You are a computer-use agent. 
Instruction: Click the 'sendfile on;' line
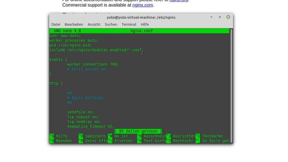[x=81, y=112]
